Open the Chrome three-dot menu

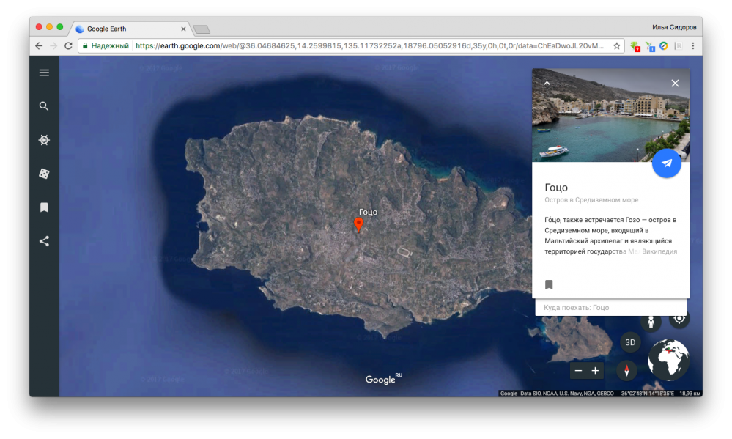tap(692, 45)
